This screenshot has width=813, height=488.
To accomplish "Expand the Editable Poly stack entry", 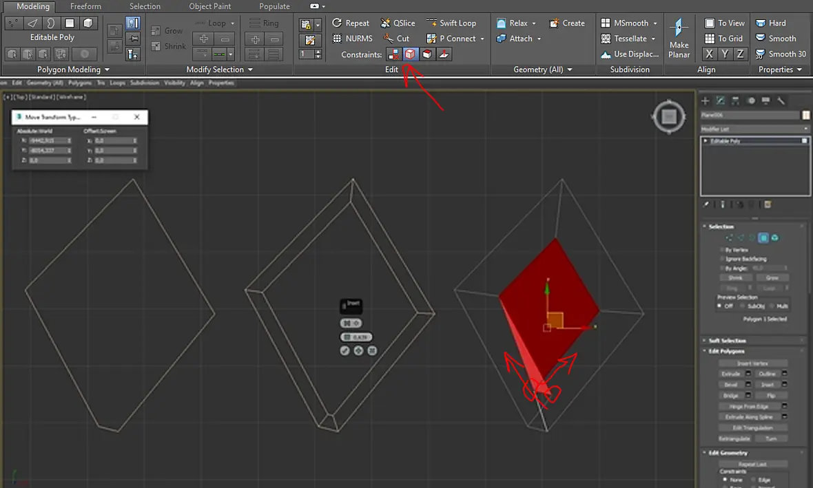I will click(705, 140).
